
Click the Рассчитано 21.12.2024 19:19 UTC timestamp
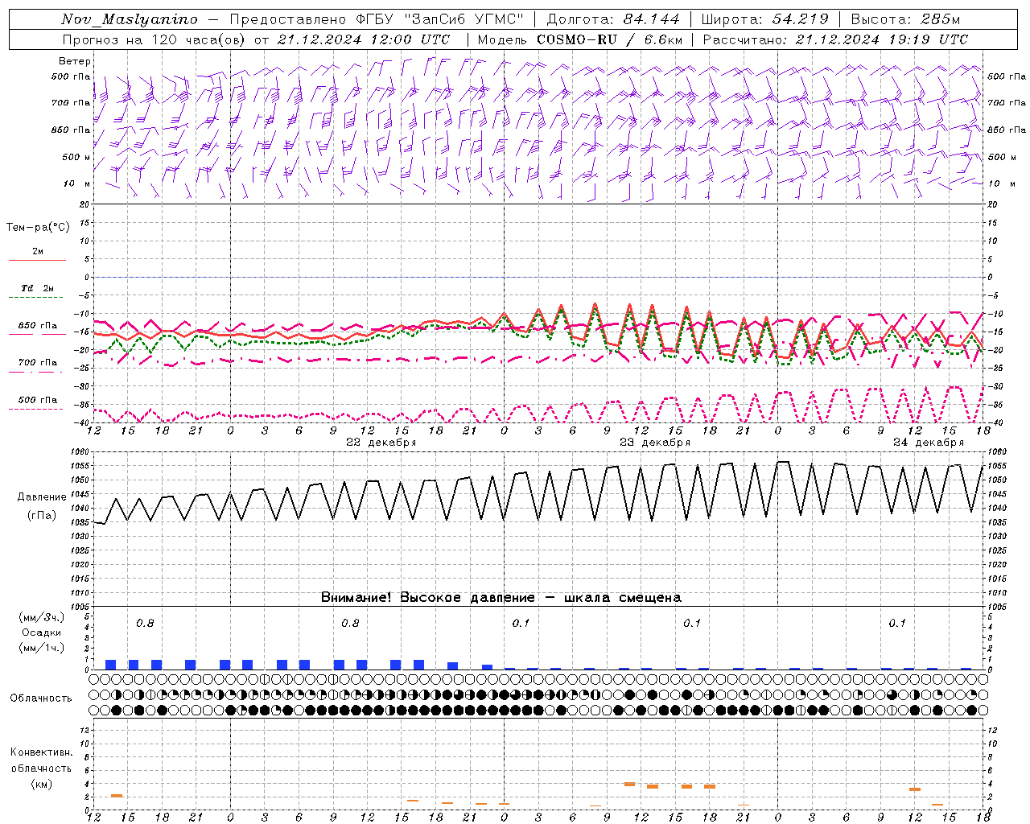(x=835, y=39)
